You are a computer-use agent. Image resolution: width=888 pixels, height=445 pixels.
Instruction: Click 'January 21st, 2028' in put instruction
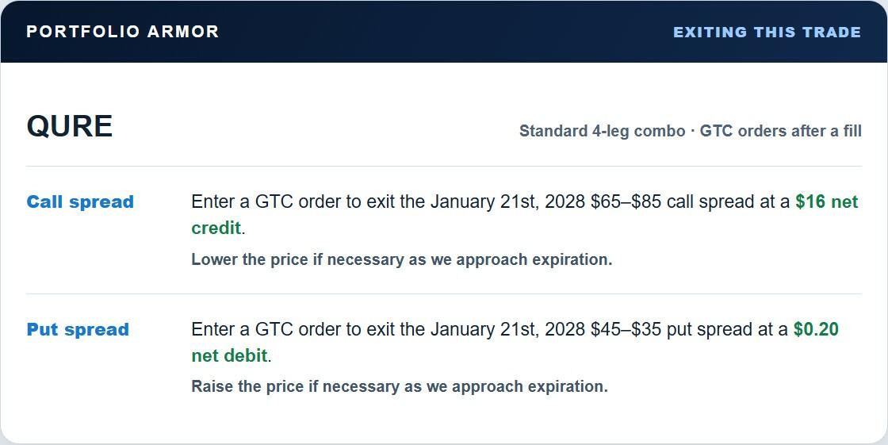point(507,329)
